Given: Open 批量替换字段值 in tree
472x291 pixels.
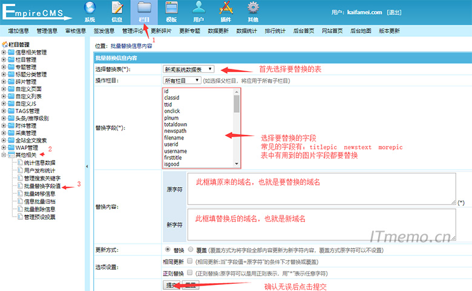Looking at the screenshot, I should [x=42, y=186].
